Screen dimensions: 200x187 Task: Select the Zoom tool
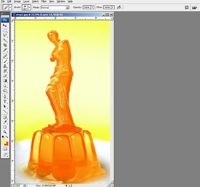click(5, 132)
